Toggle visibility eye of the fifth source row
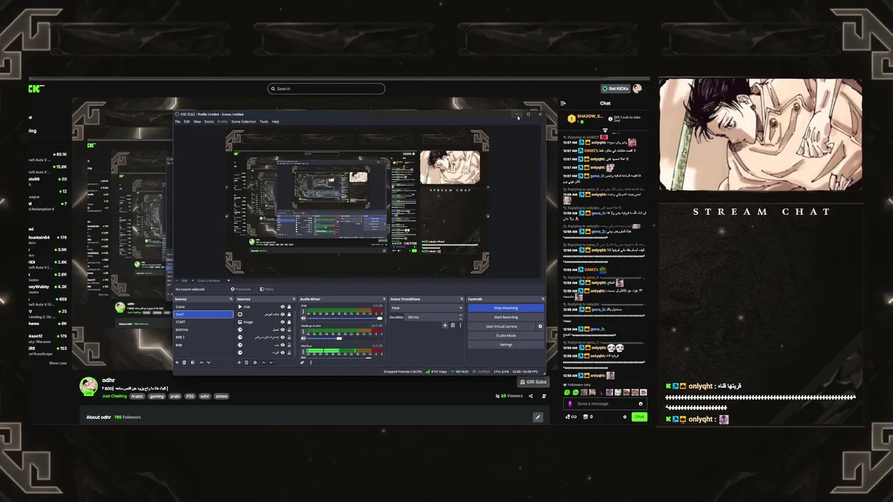This screenshot has height=502, width=893. pos(283,337)
